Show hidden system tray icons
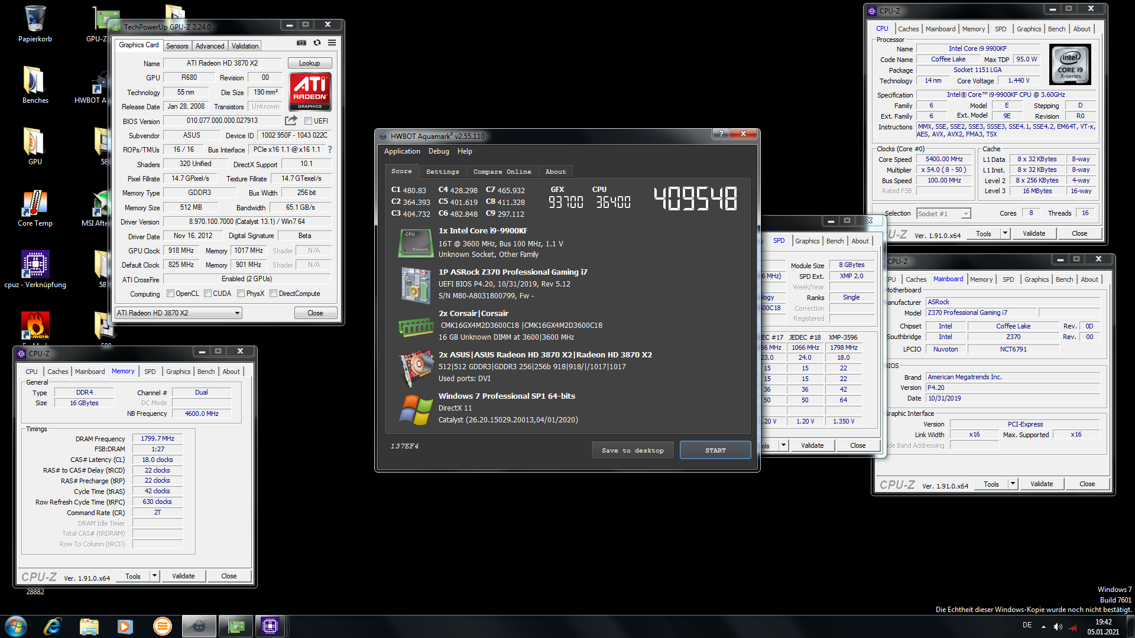The image size is (1135, 638). [1043, 627]
